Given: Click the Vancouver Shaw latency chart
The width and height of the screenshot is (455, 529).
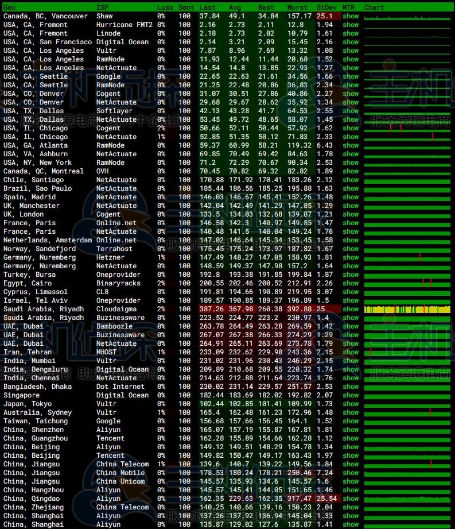Looking at the screenshot, I should point(407,17).
